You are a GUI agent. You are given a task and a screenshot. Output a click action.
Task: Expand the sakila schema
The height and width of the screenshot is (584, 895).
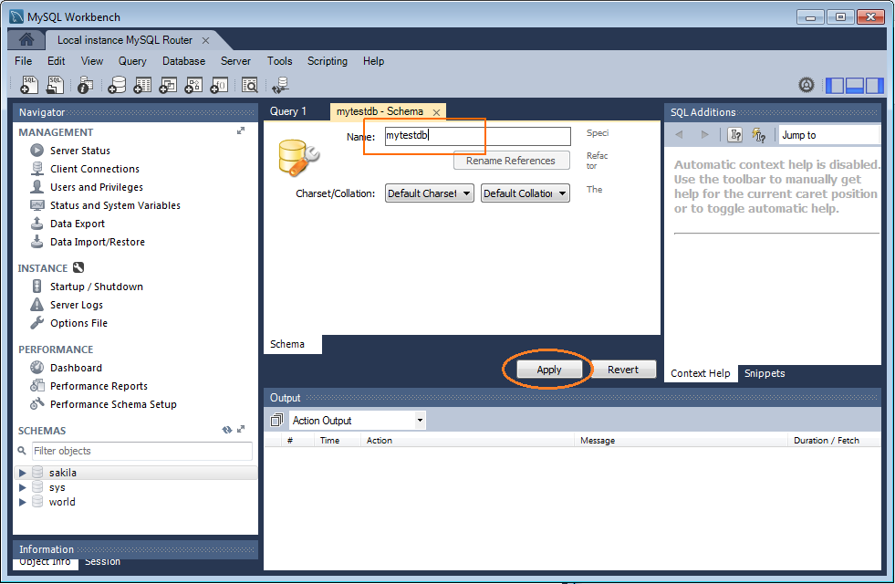(x=22, y=473)
